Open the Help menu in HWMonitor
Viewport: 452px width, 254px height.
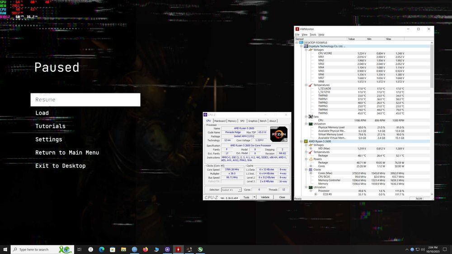(321, 35)
